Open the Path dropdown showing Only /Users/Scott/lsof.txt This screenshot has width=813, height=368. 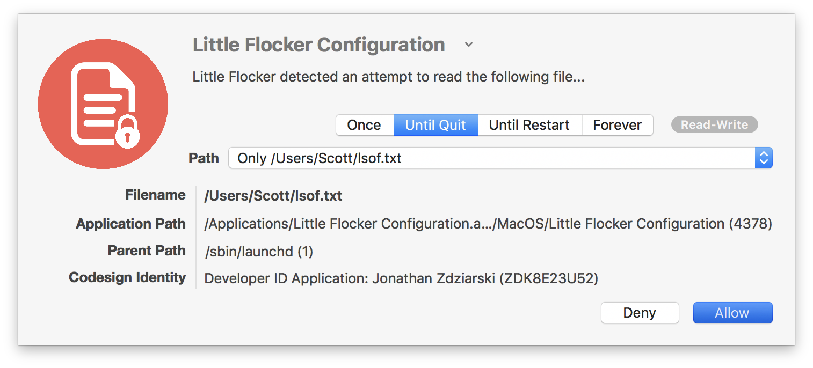(491, 158)
